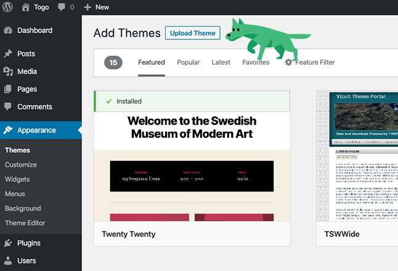This screenshot has width=398, height=271.
Task: Click the home icon beside Togo
Action: [25, 7]
